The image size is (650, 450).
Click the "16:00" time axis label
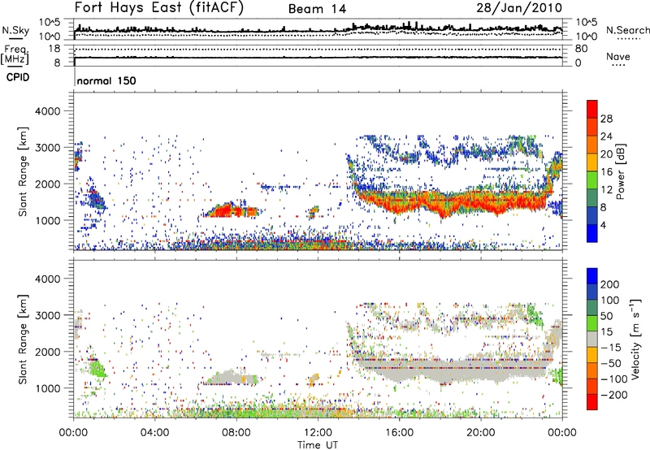(399, 433)
